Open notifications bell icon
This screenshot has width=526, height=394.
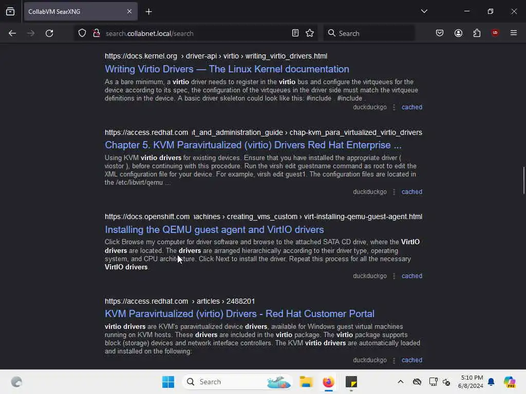491,382
